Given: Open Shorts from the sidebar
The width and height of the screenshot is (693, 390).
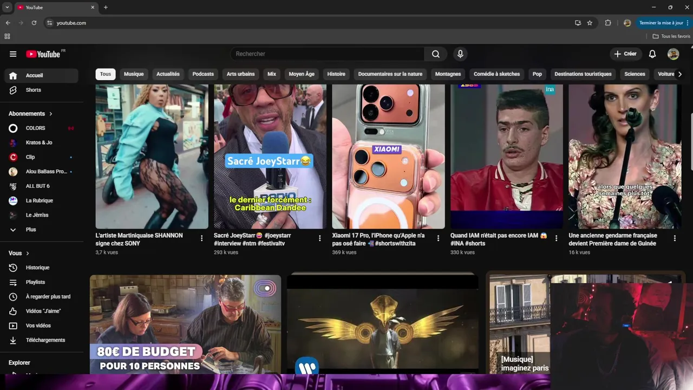Looking at the screenshot, I should click(41, 90).
